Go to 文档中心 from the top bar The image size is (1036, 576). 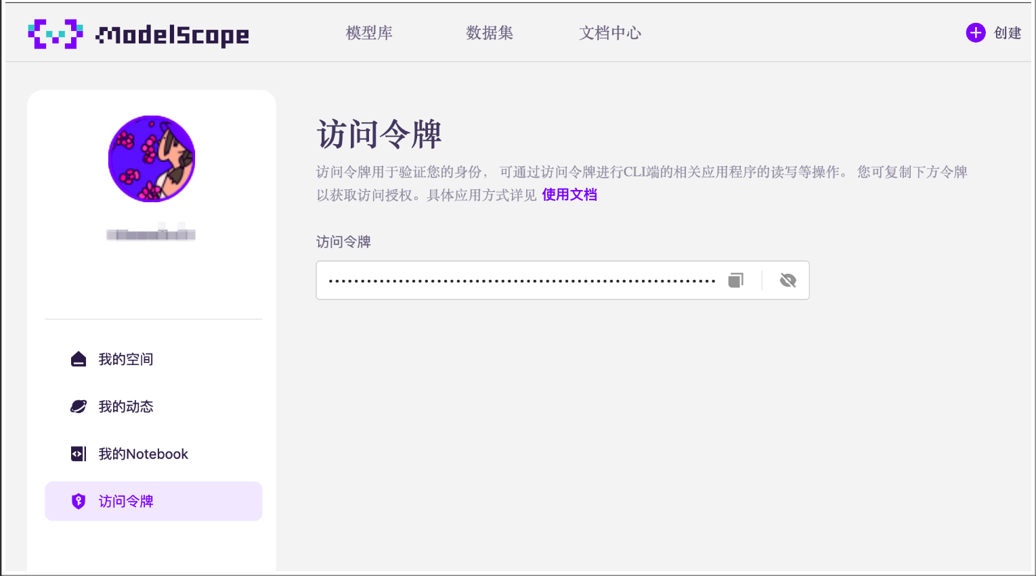point(609,32)
